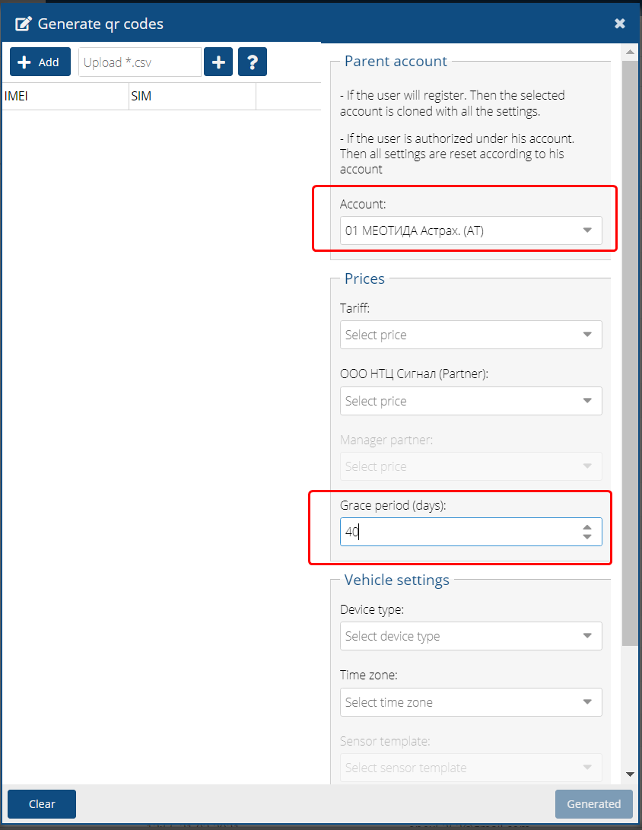Open the Account dropdown
Viewport: 642px width, 830px height.
tap(470, 231)
